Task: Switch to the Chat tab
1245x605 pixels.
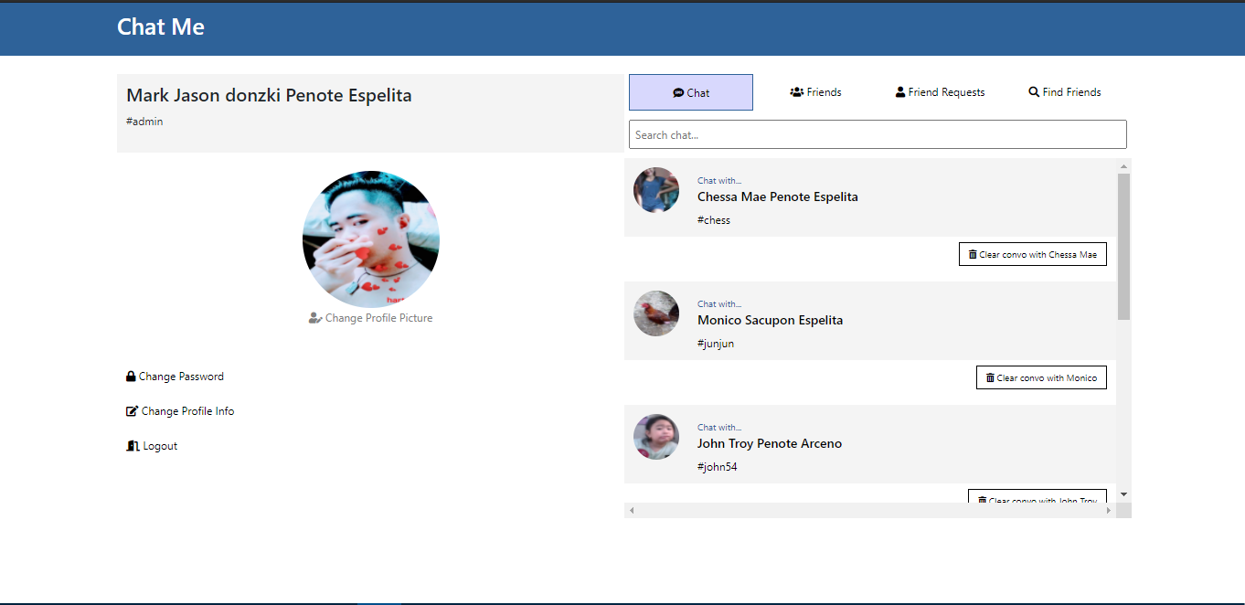Action: (691, 92)
